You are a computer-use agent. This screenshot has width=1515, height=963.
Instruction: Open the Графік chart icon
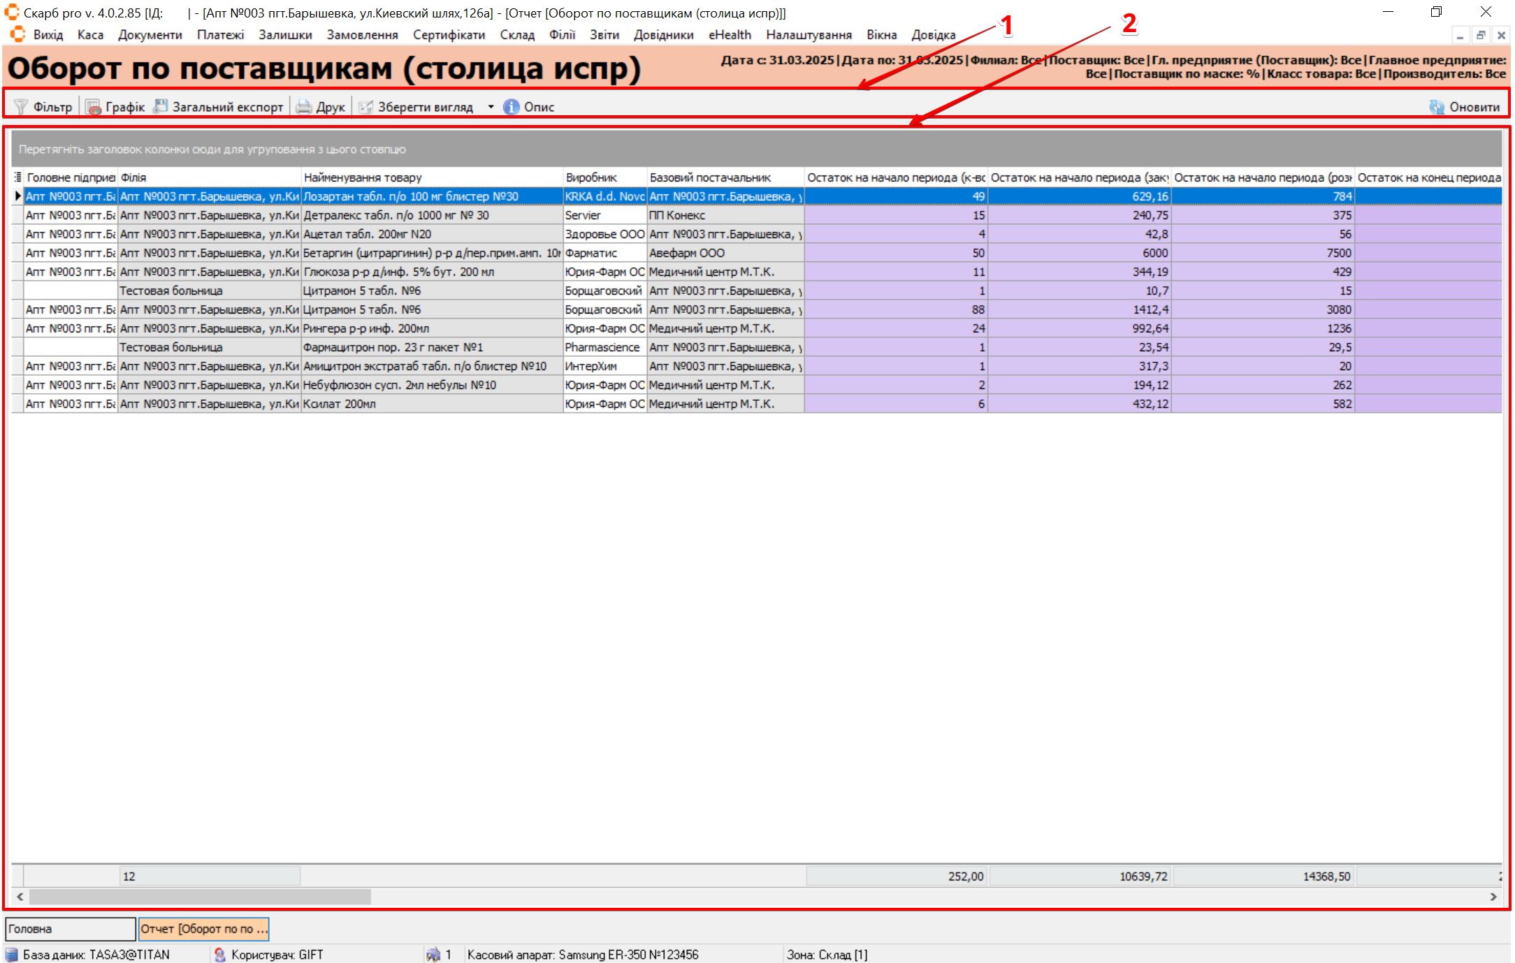point(93,107)
